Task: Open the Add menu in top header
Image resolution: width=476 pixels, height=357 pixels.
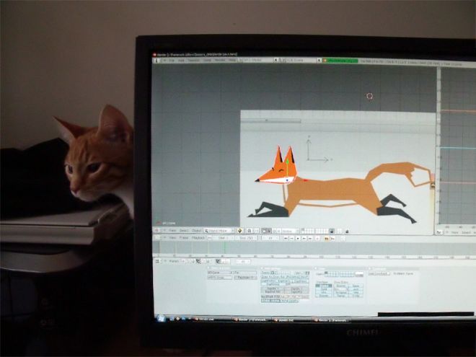Action: 180,61
